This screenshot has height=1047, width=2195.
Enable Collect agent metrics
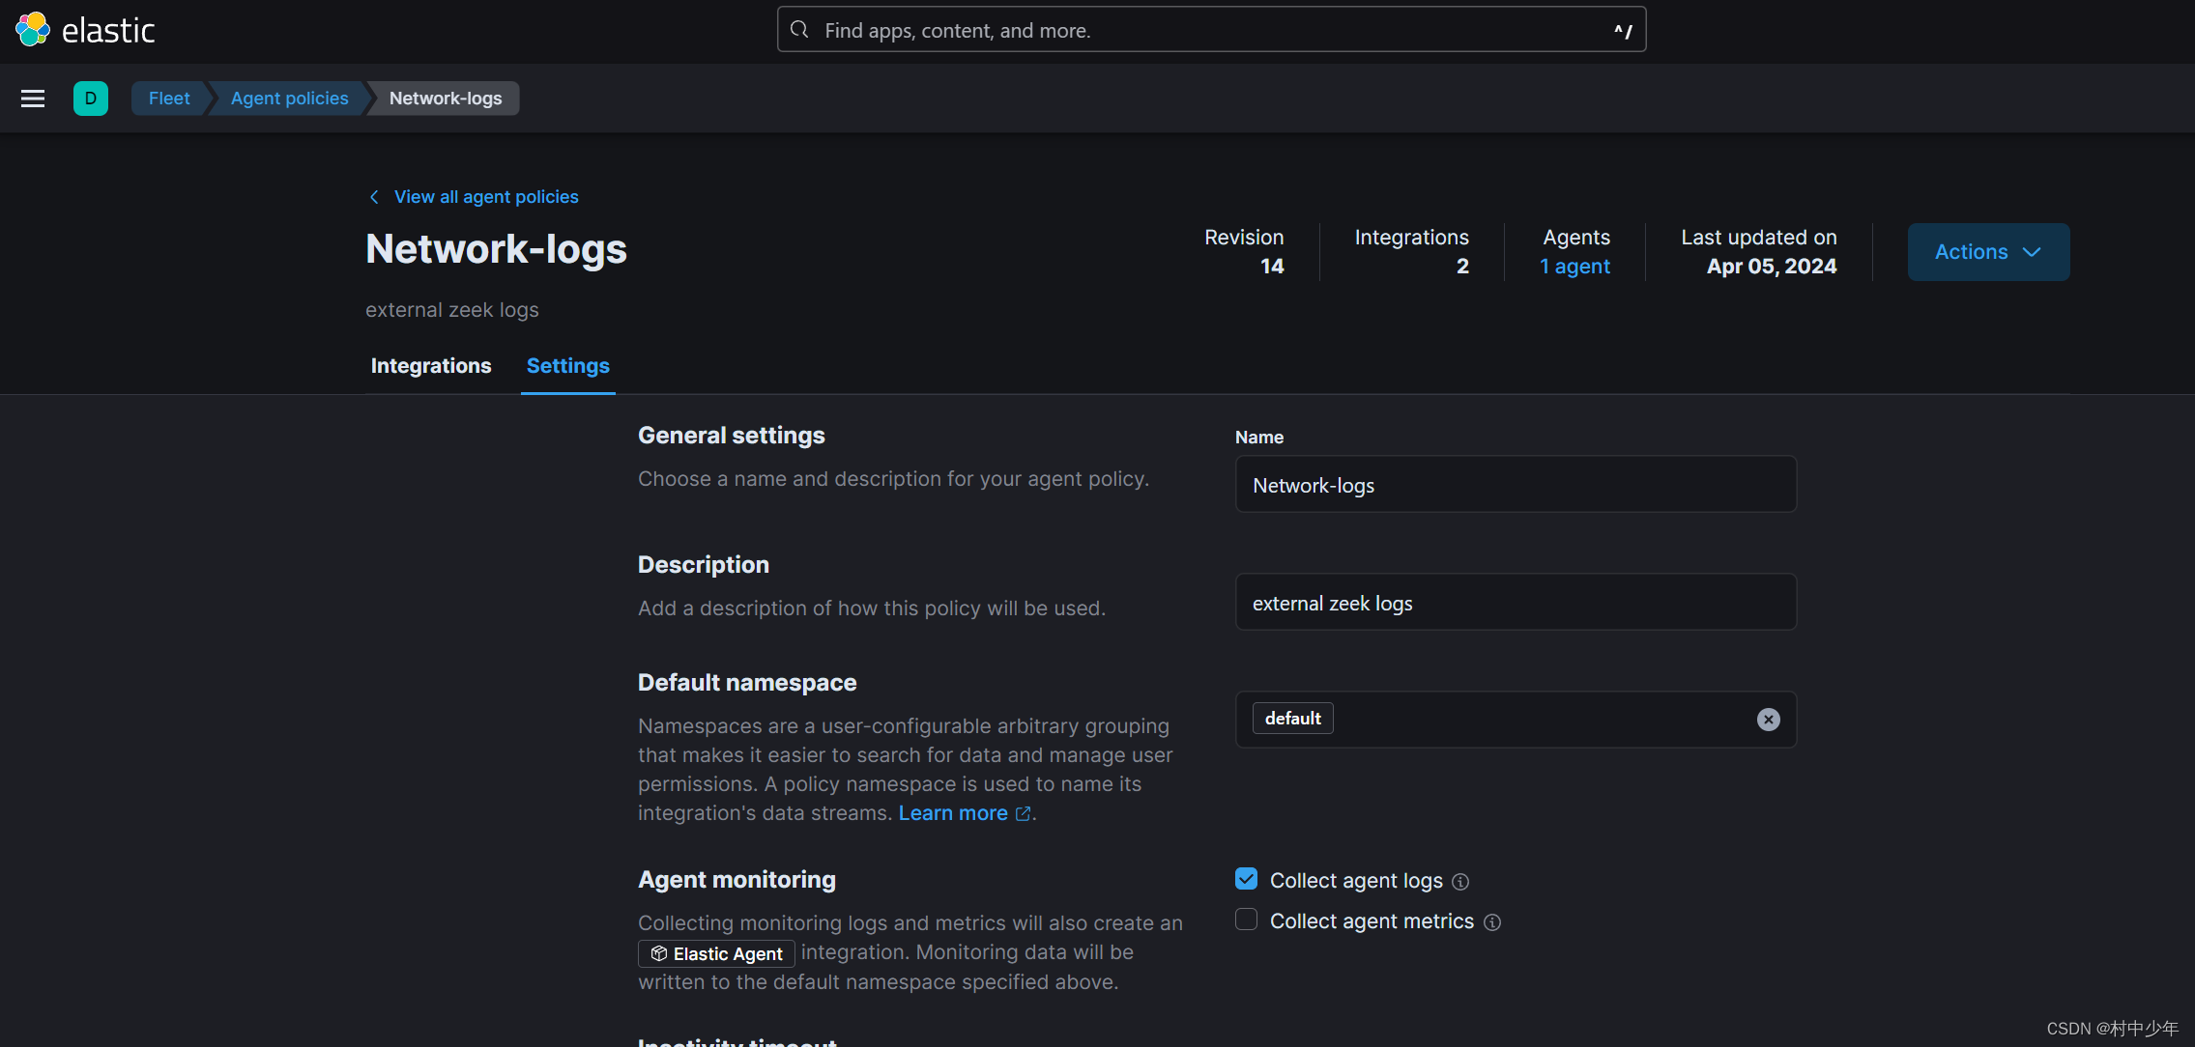click(1247, 920)
